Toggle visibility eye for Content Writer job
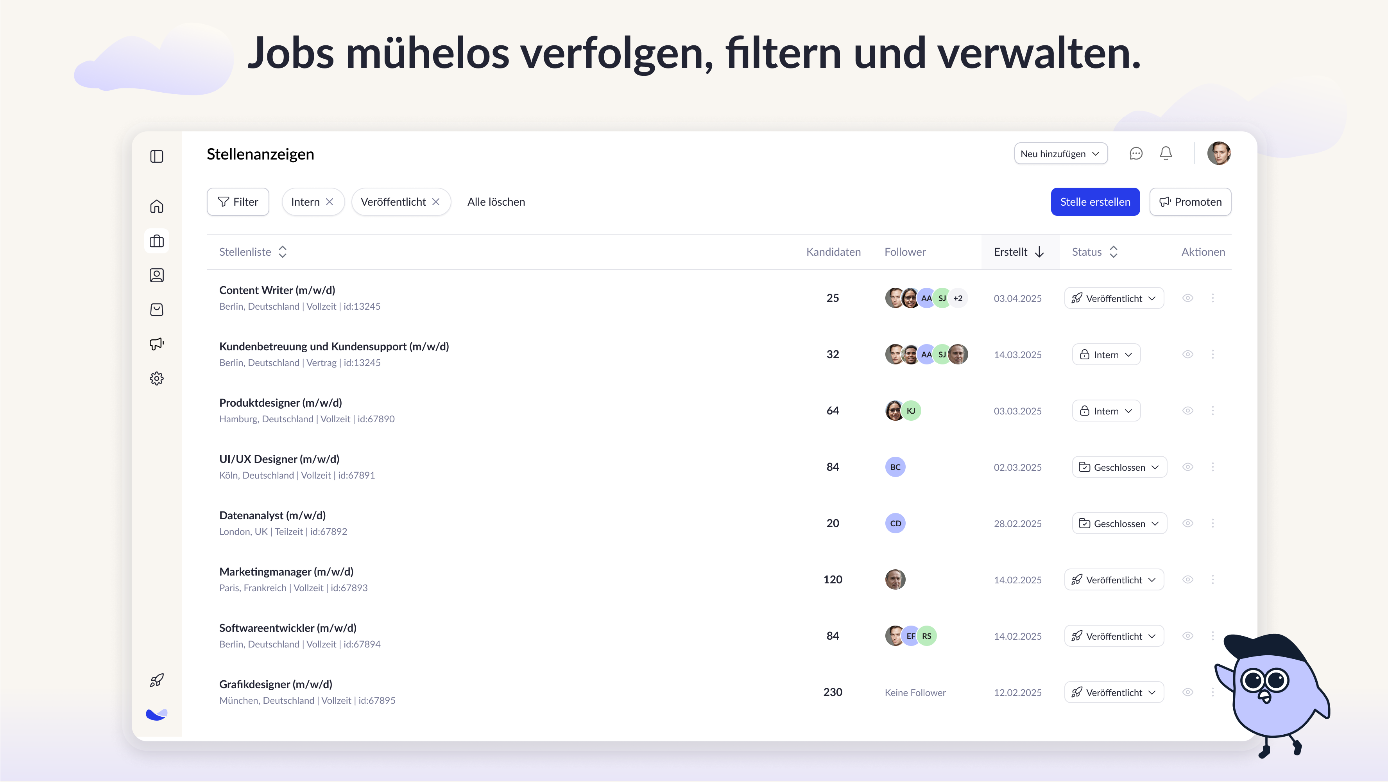This screenshot has width=1388, height=782. (1187, 298)
